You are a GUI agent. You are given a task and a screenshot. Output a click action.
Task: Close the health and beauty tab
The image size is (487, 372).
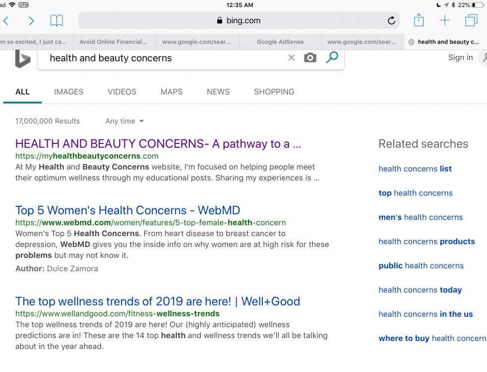click(x=411, y=42)
